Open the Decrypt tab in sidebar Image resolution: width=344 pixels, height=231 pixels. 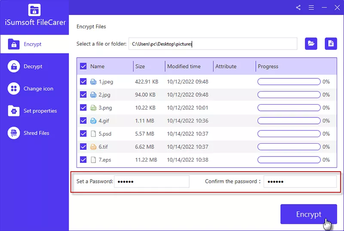pyautogui.click(x=33, y=66)
